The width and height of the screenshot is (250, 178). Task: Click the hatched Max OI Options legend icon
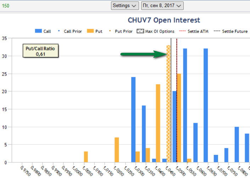[140, 31]
